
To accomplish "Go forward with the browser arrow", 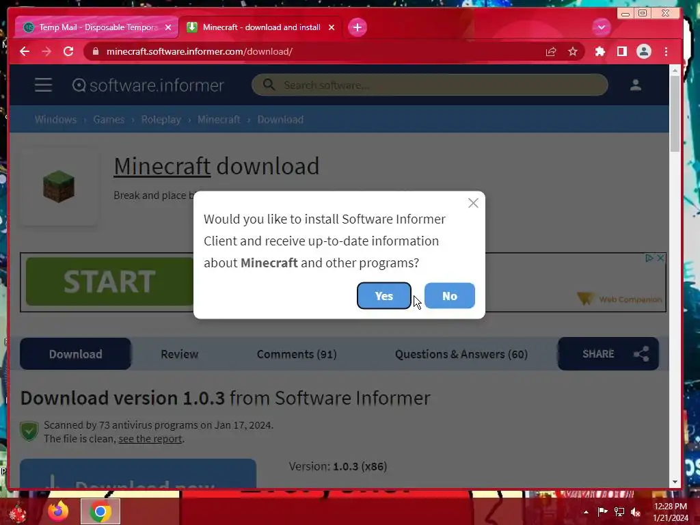I will (x=46, y=51).
